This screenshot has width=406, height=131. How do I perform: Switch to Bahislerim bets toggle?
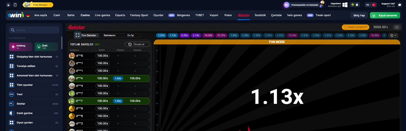(x=110, y=35)
